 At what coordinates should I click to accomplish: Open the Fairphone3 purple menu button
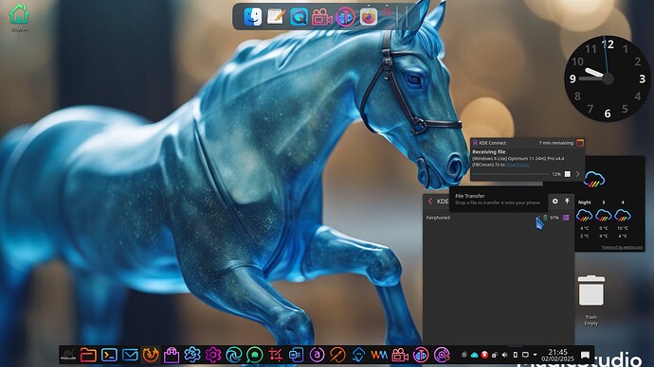(x=566, y=218)
